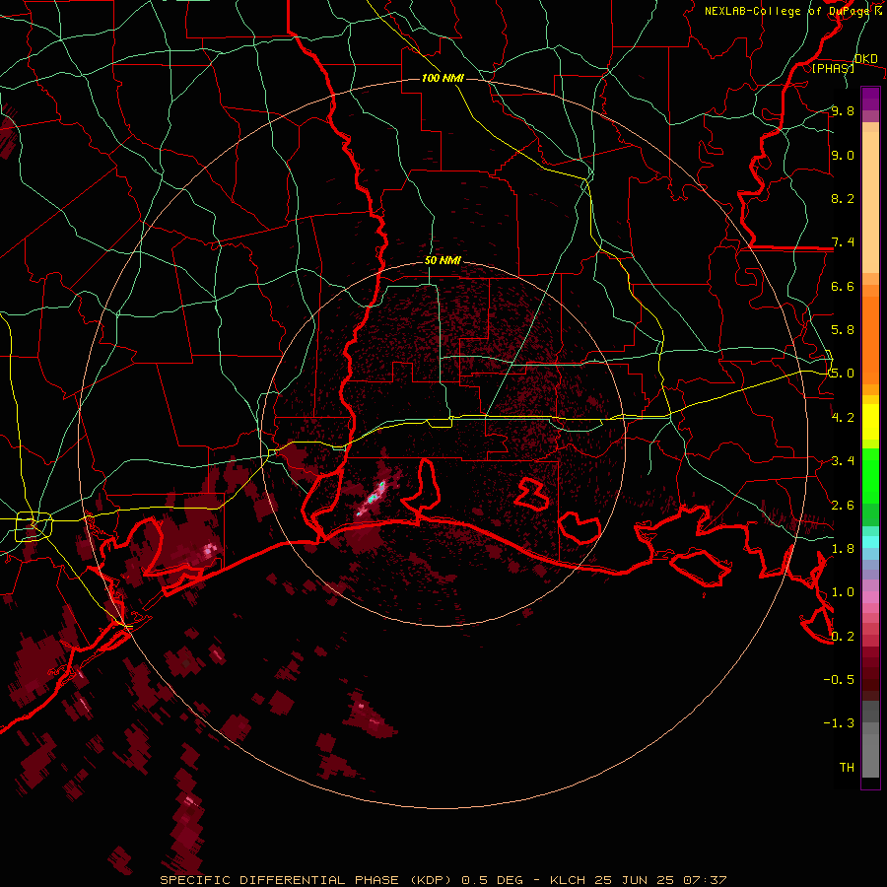The height and width of the screenshot is (887, 887).
Task: Click the TH label on the color scale
Action: point(847,768)
